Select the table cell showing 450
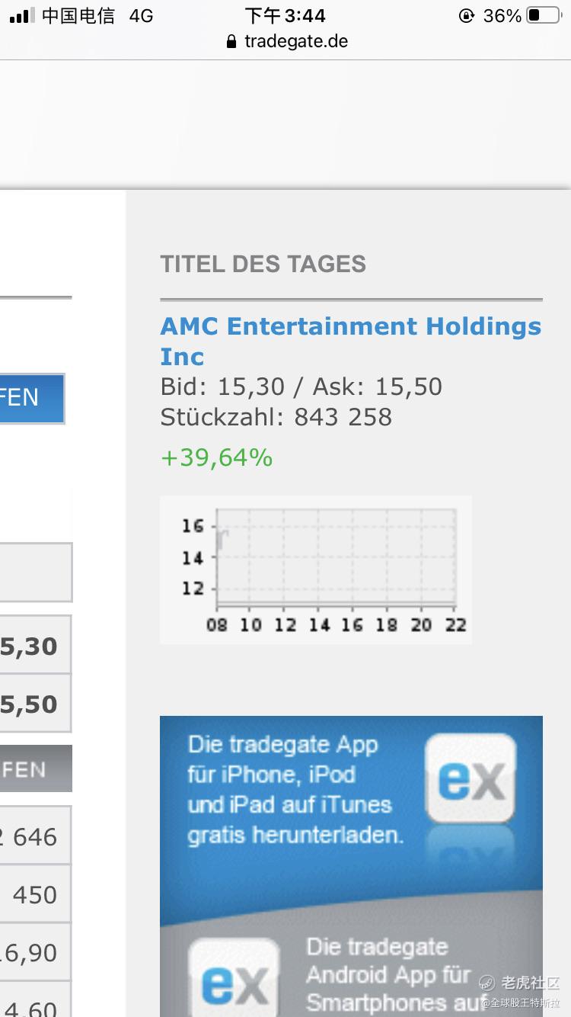Screen dimensions: 571x1017 point(36,894)
